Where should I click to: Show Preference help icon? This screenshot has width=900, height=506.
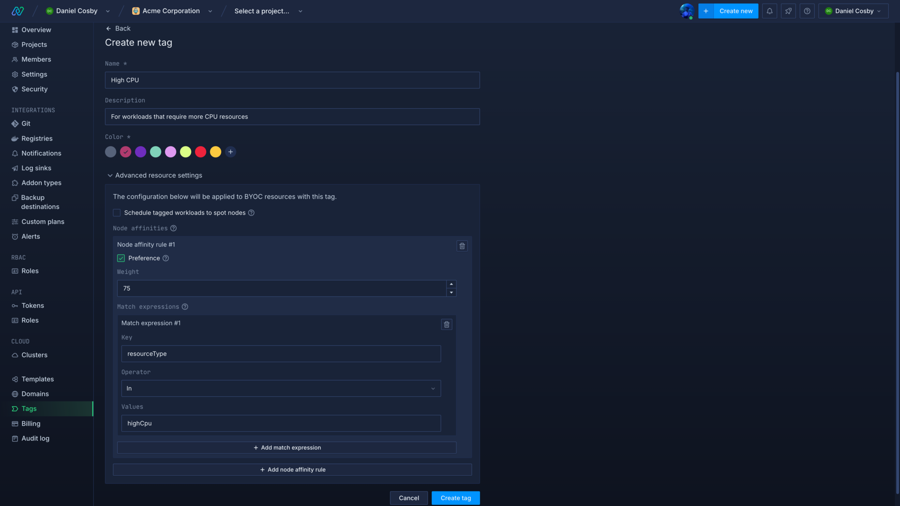tap(165, 258)
